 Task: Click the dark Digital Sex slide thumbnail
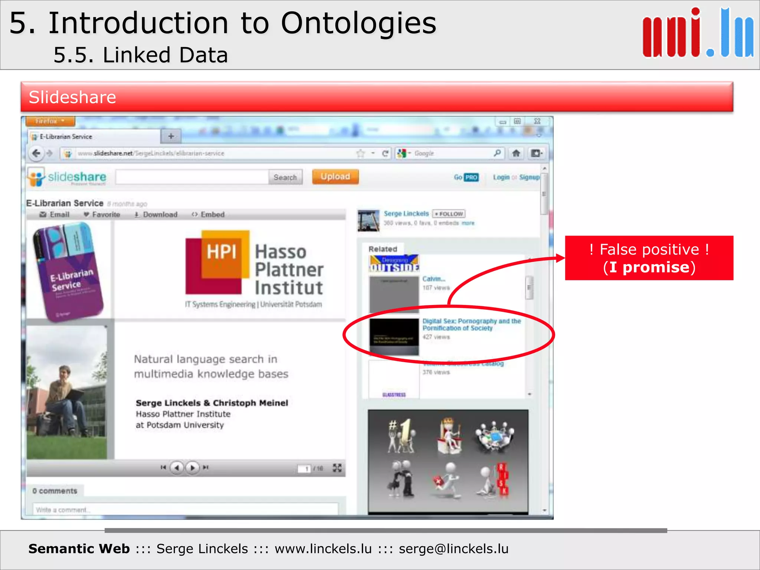394,337
